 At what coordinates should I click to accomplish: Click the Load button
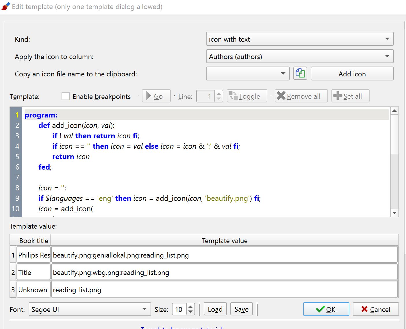215,309
